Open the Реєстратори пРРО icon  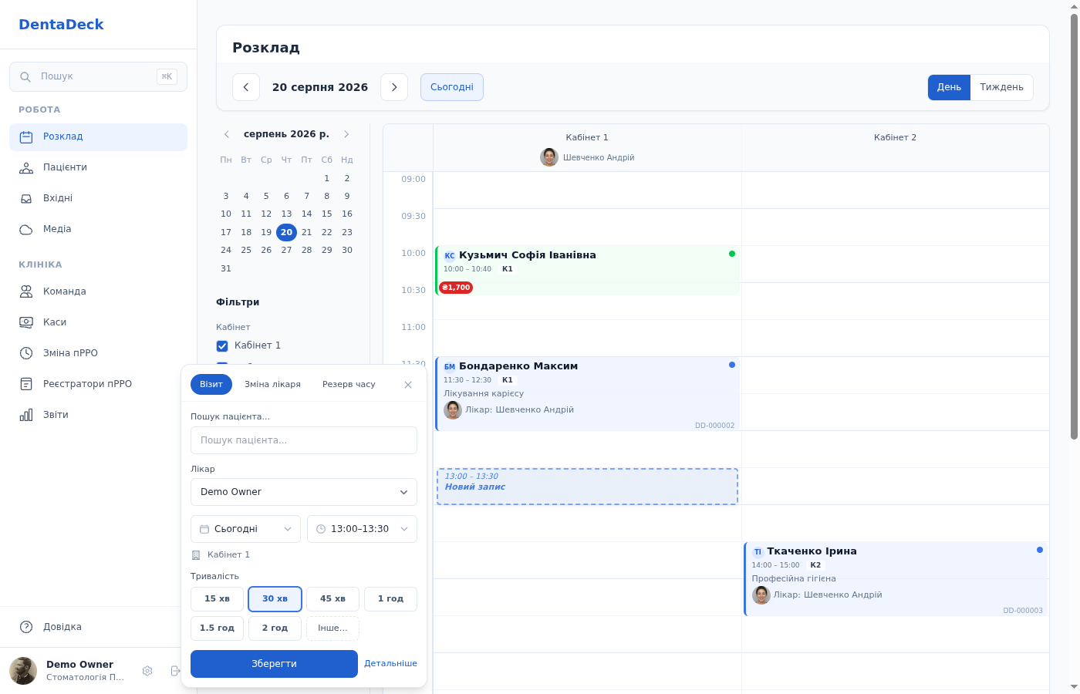(x=26, y=384)
